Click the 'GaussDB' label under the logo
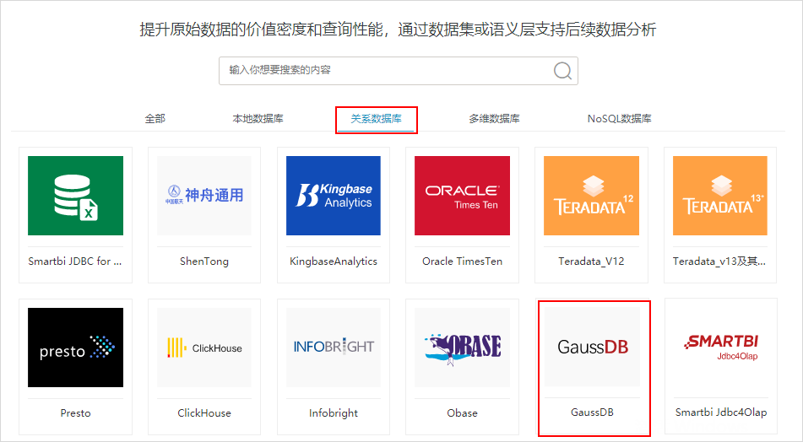 coord(592,412)
